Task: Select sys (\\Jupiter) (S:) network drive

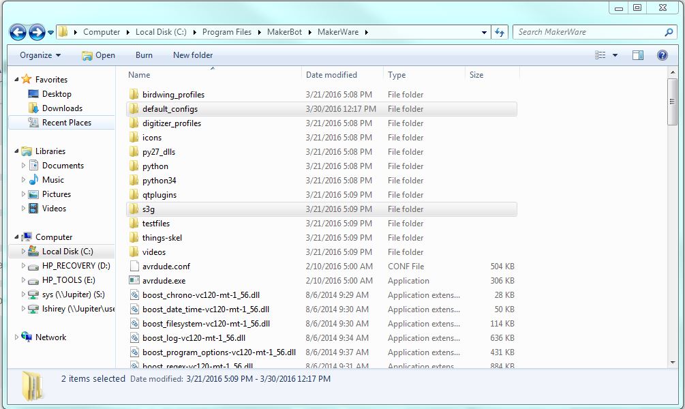Action: [74, 294]
